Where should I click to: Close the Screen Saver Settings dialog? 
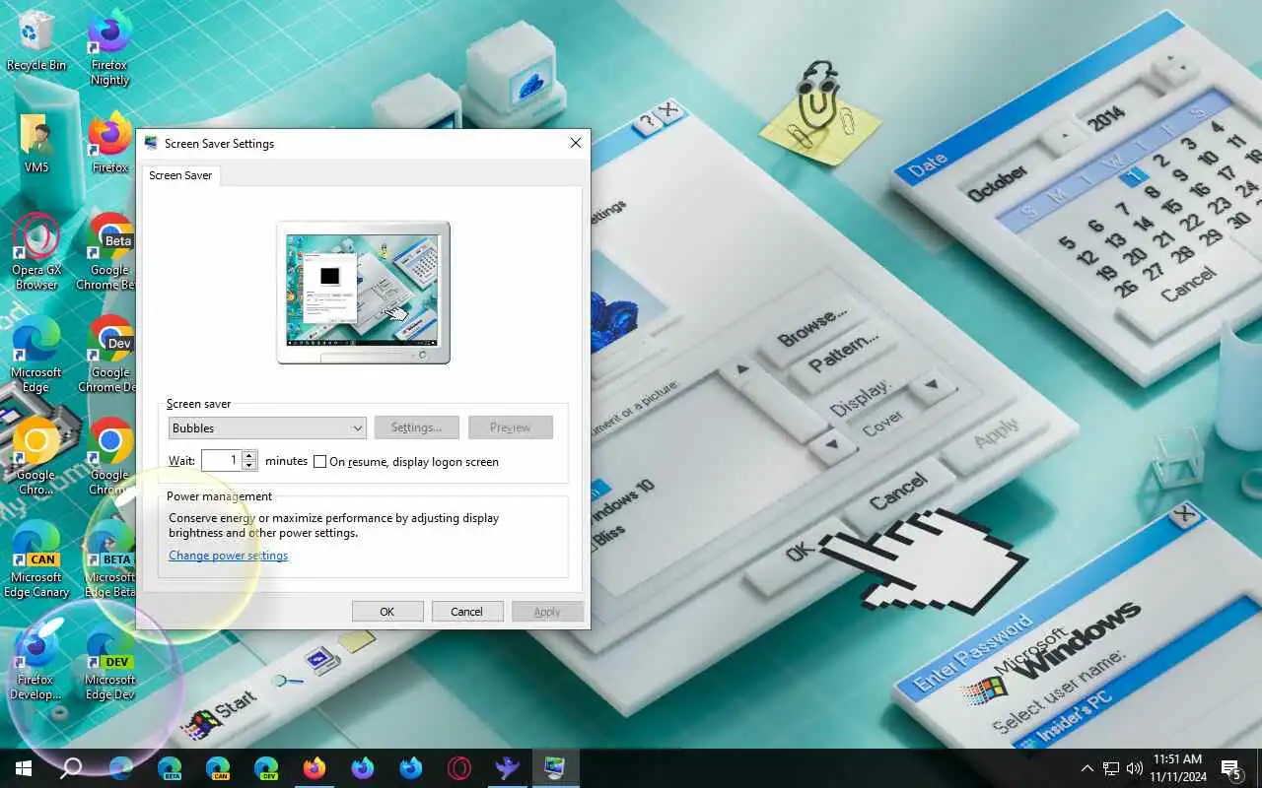pos(576,143)
